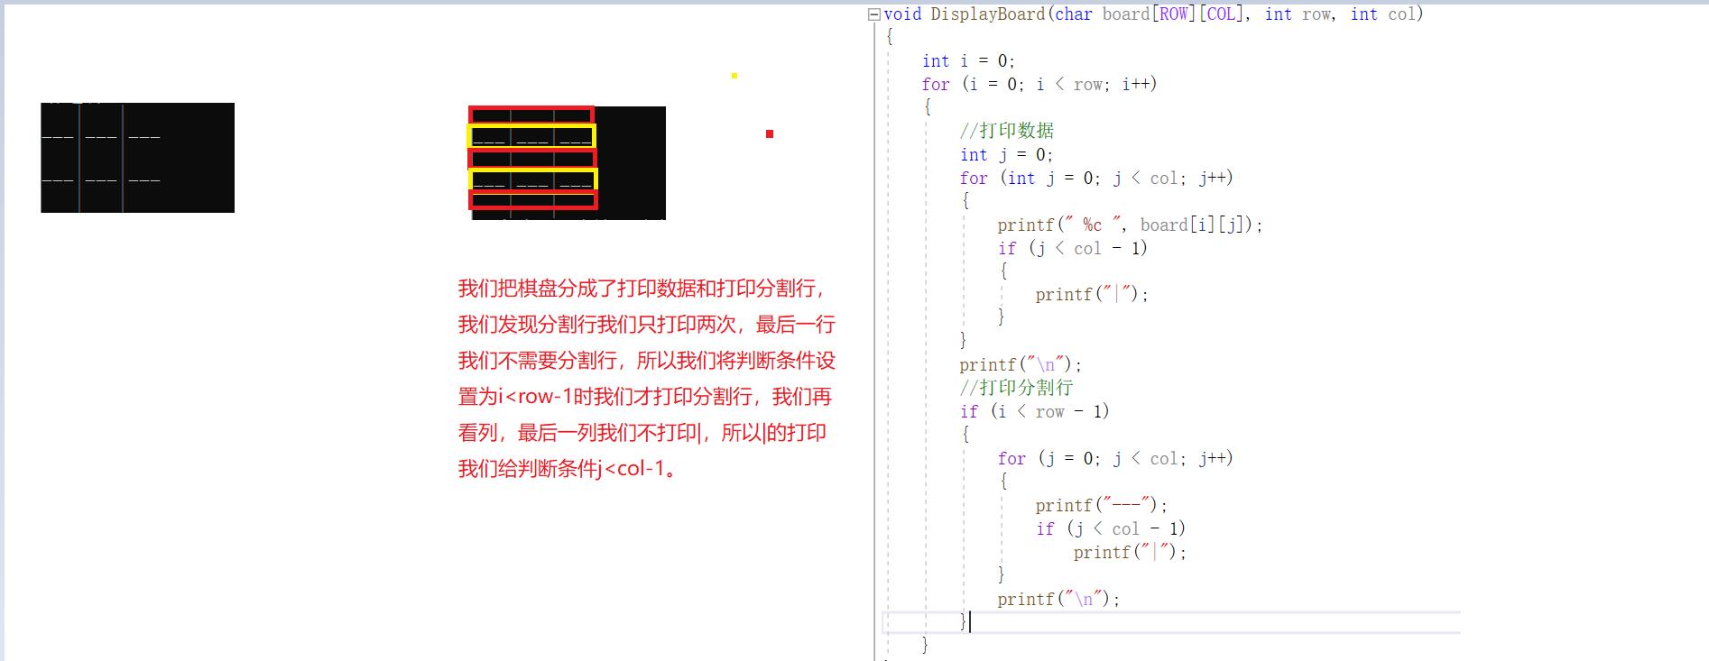Click the text line '我们给判断条件j<col-1。'
The height and width of the screenshot is (661, 1709).
(569, 469)
